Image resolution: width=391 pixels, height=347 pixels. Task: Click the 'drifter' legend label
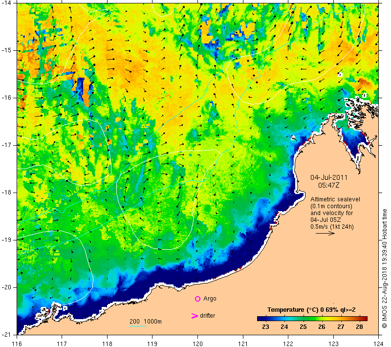[x=207, y=316]
